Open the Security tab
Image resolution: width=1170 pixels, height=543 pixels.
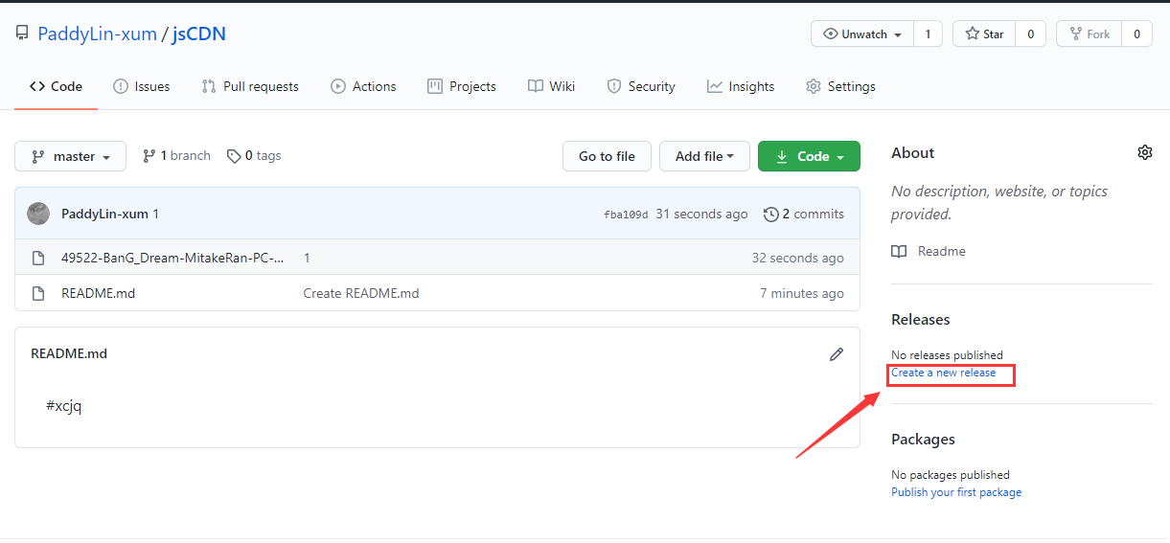641,86
